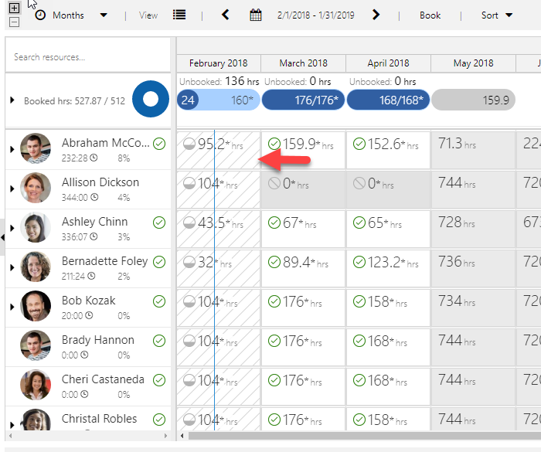Click the View label in toolbar
Screen dimensions: 541x452
[148, 15]
